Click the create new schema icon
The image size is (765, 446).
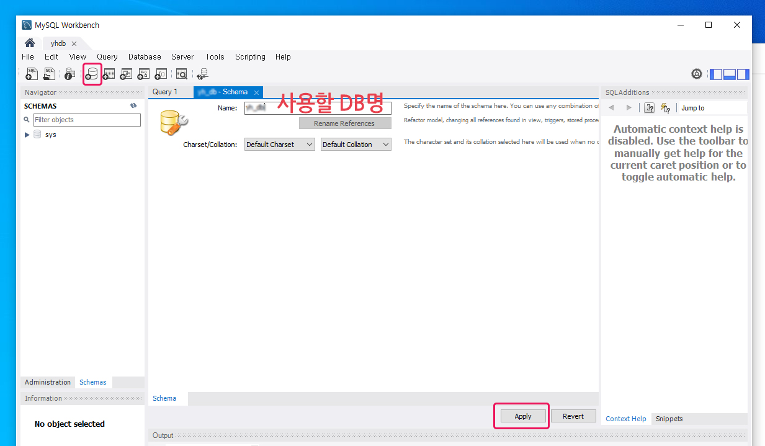92,75
